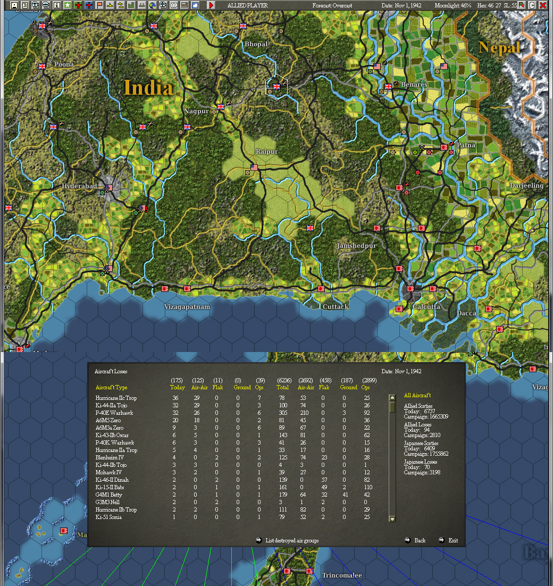Screen dimensions: 553x586
Task: Open the first toolbar icon with white square
Action: click(14, 5)
